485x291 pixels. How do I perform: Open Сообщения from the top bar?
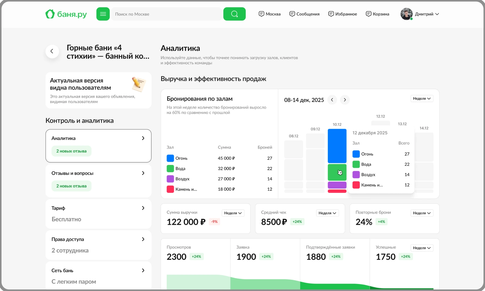[304, 14]
